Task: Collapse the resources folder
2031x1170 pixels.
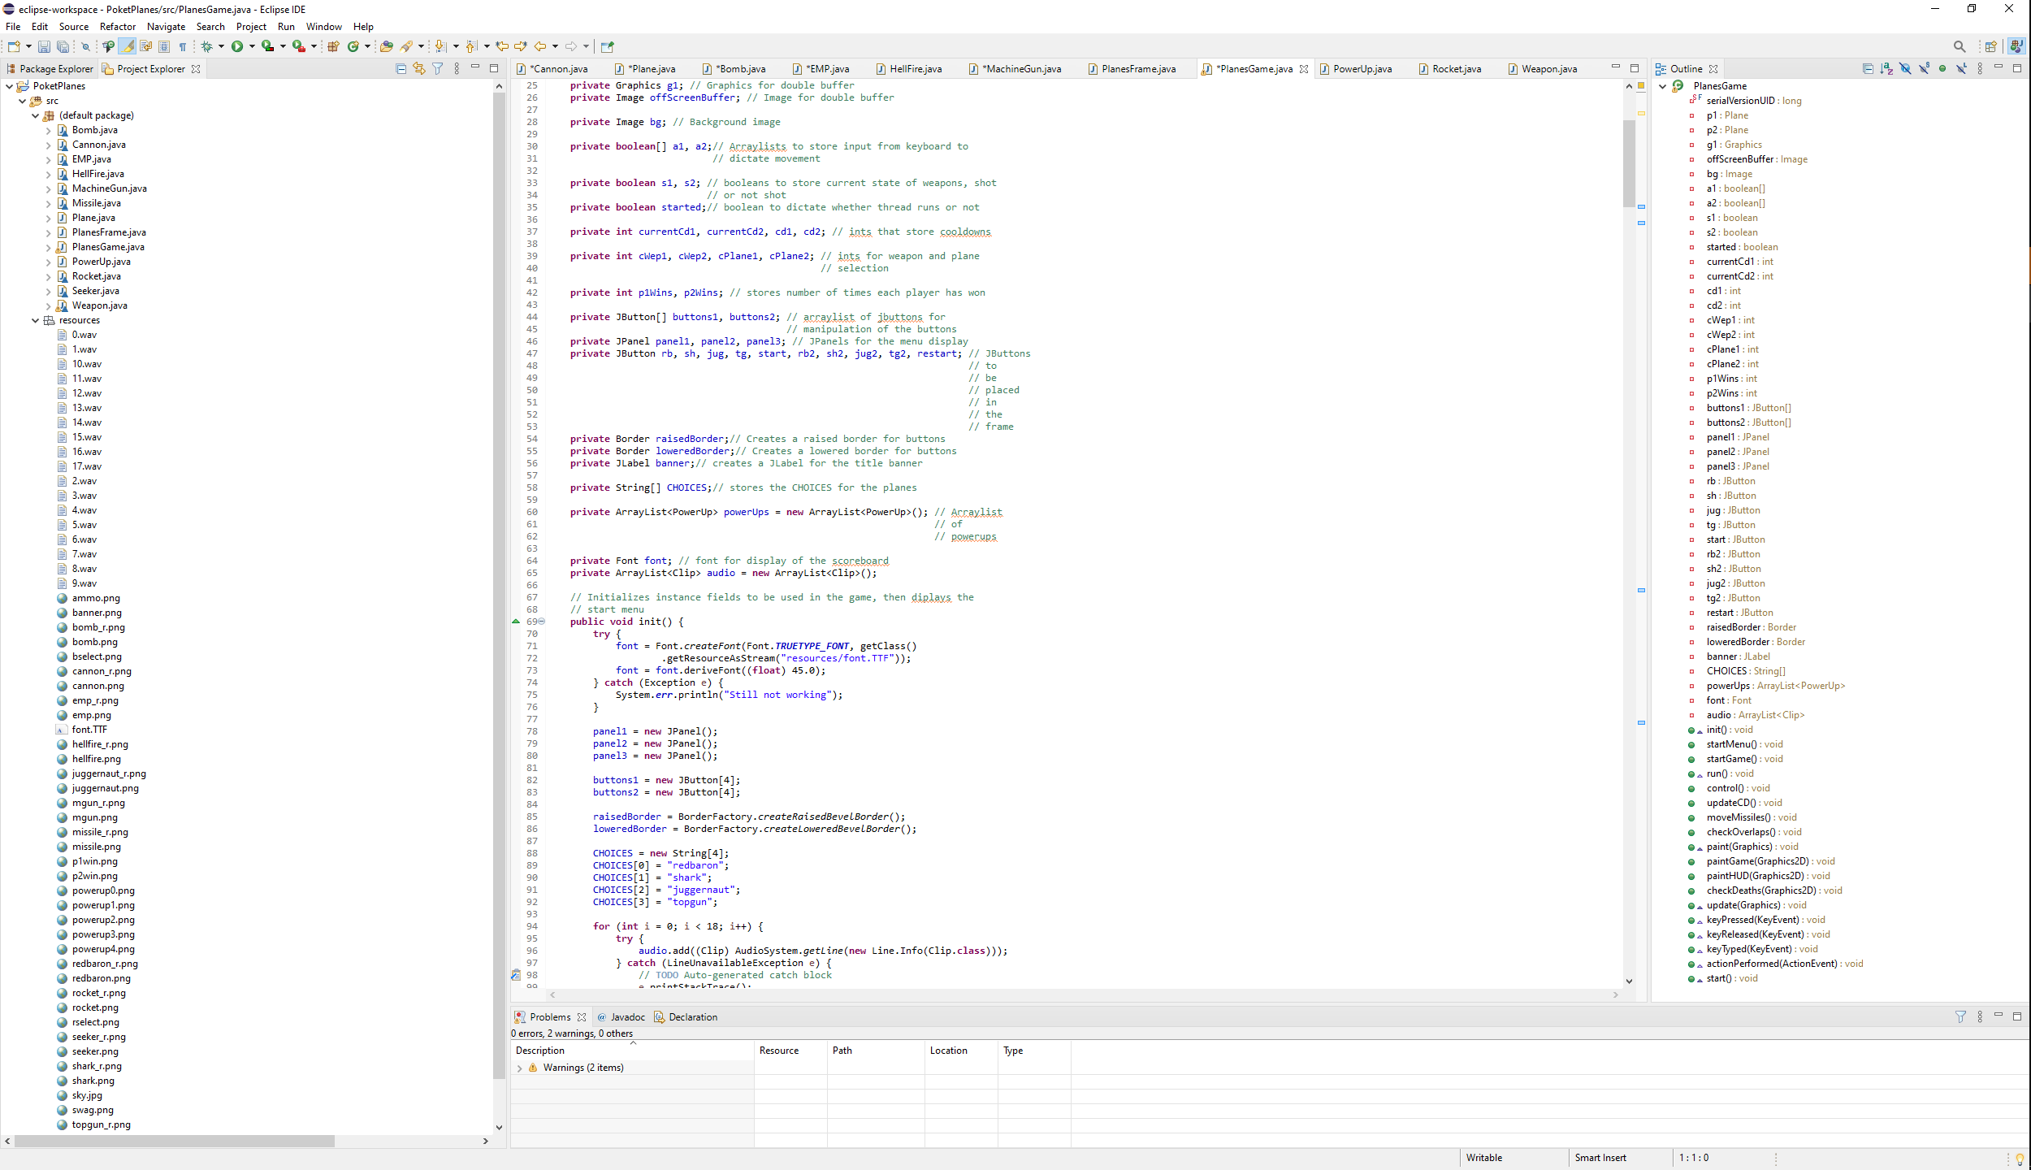Action: tap(35, 320)
